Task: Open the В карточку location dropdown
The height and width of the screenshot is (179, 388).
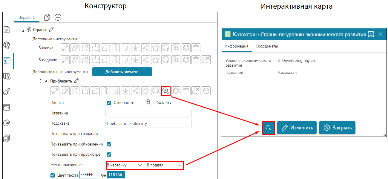Action: [x=125, y=165]
